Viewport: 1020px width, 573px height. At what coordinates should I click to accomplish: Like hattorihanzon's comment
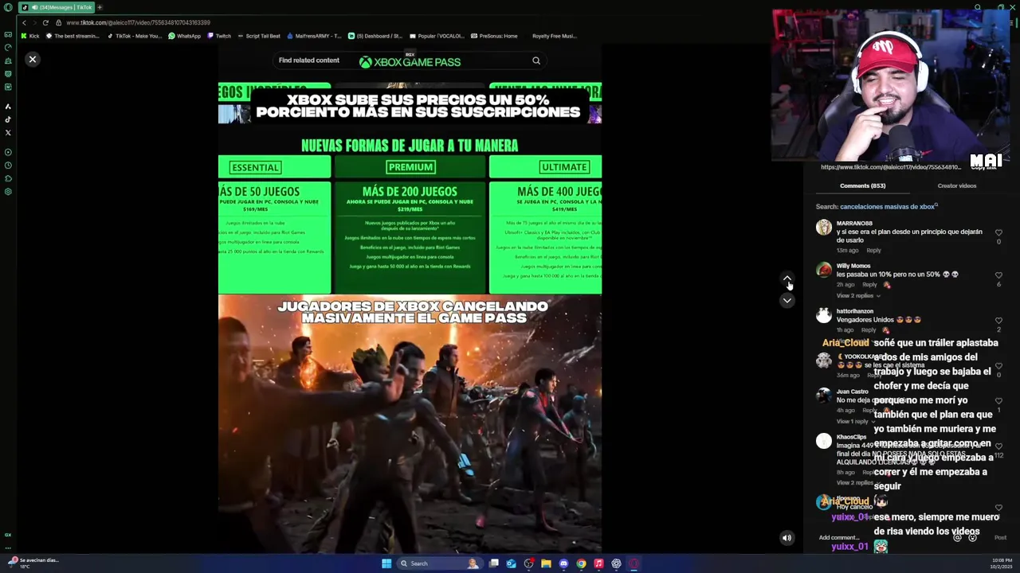[x=998, y=321]
